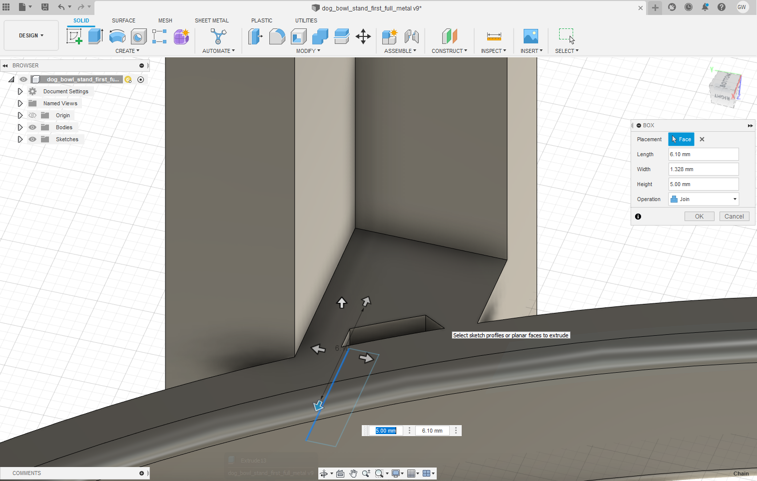Expand the Document Settings node
The image size is (757, 481).
(x=20, y=91)
